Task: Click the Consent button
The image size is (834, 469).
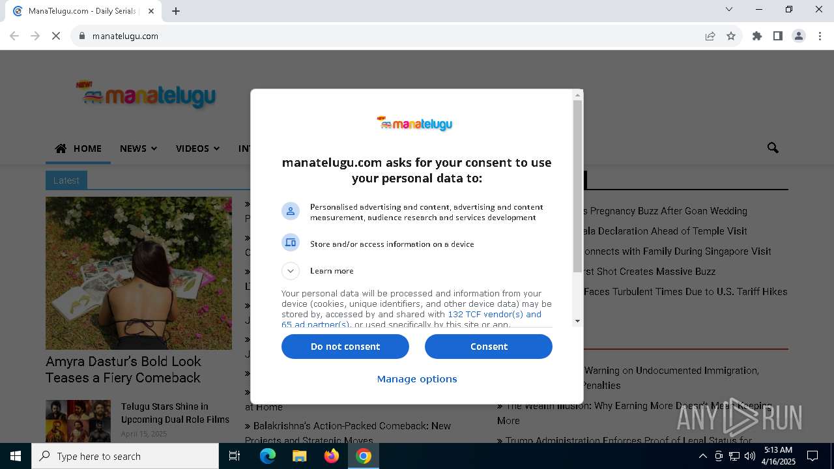Action: click(x=489, y=347)
